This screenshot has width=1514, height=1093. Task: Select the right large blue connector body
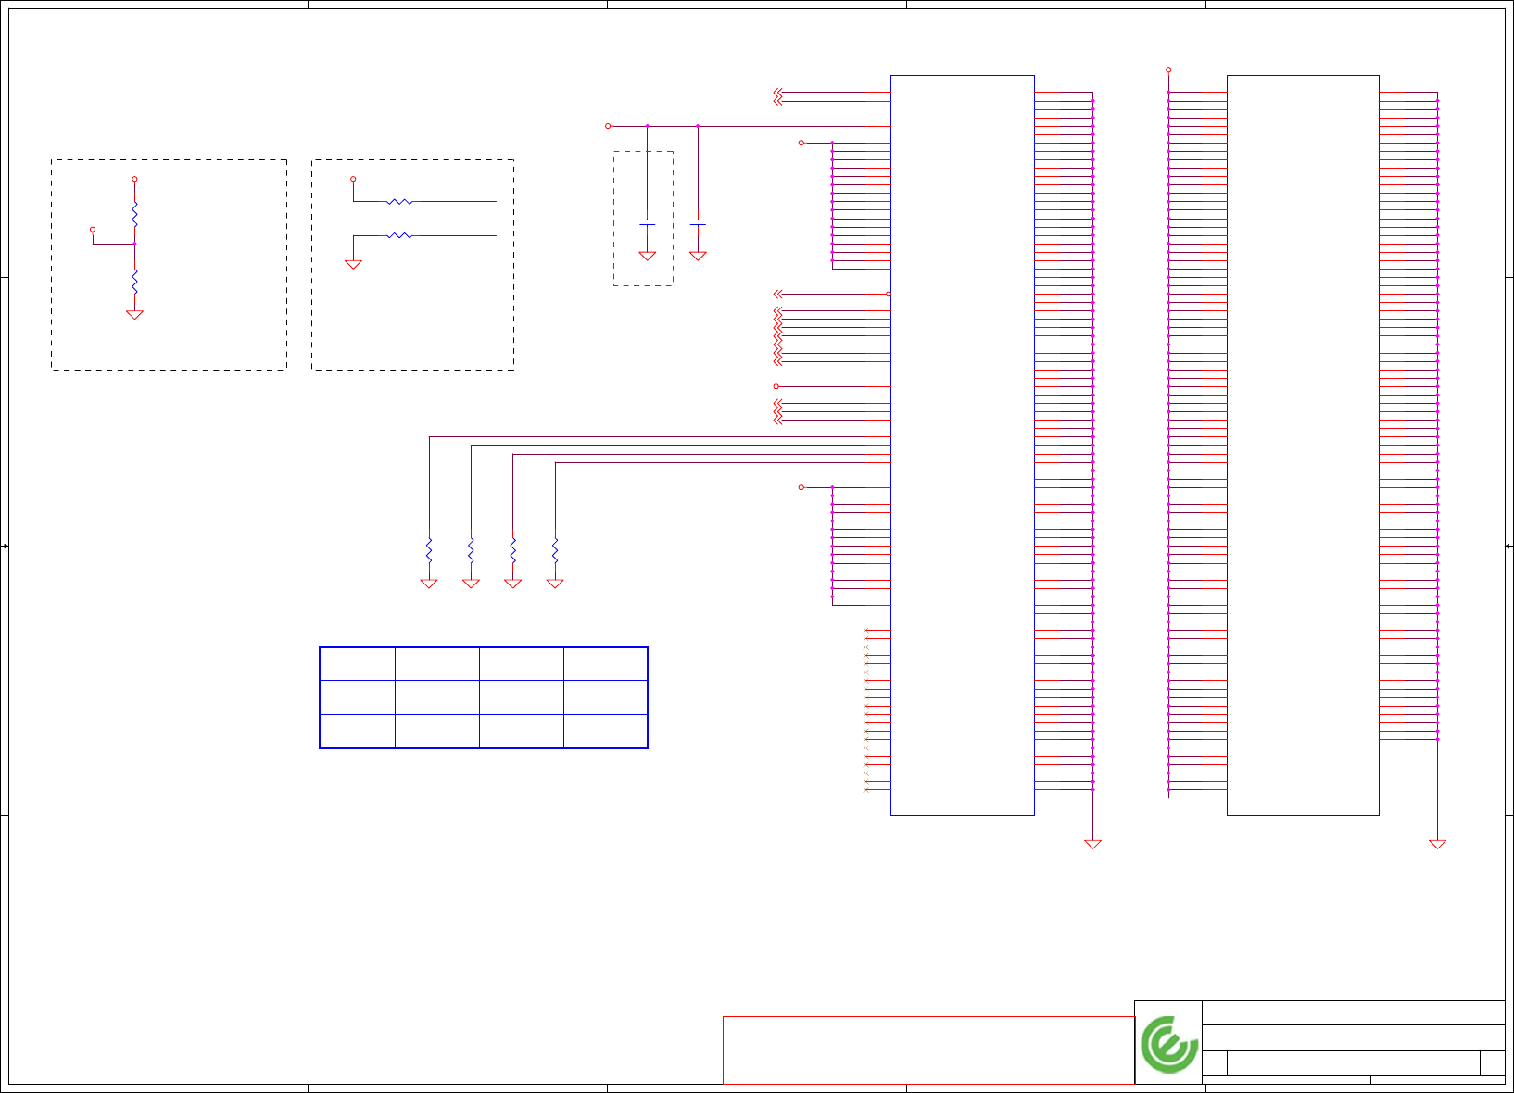point(1303,446)
